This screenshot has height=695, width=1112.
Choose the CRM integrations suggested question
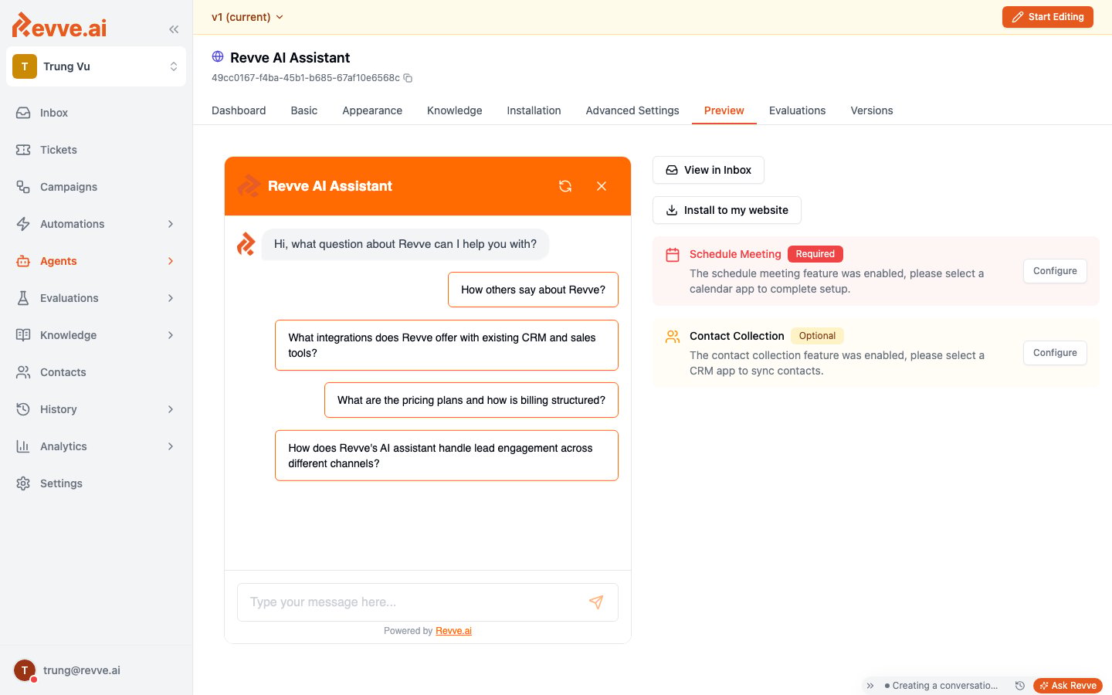coord(446,345)
